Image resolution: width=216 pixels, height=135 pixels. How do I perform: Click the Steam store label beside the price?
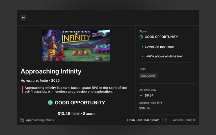[89, 113]
